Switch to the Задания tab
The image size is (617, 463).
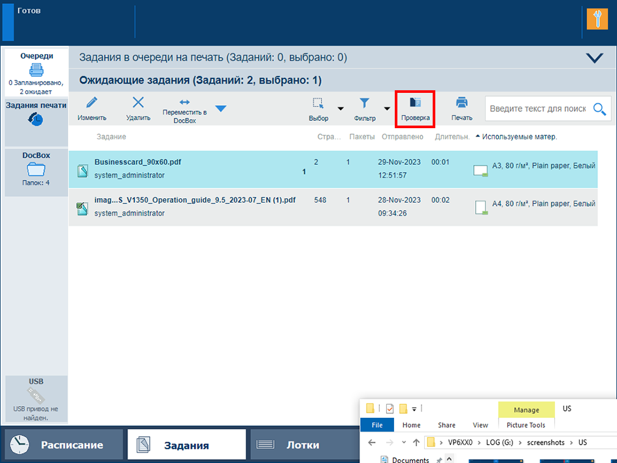[186, 445]
